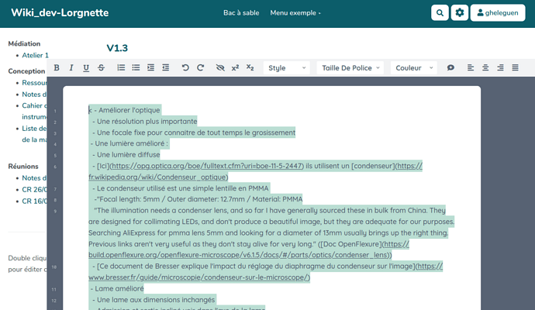Viewport: 535px width, 310px height.
Task: Toggle bold formatting
Action: click(57, 68)
